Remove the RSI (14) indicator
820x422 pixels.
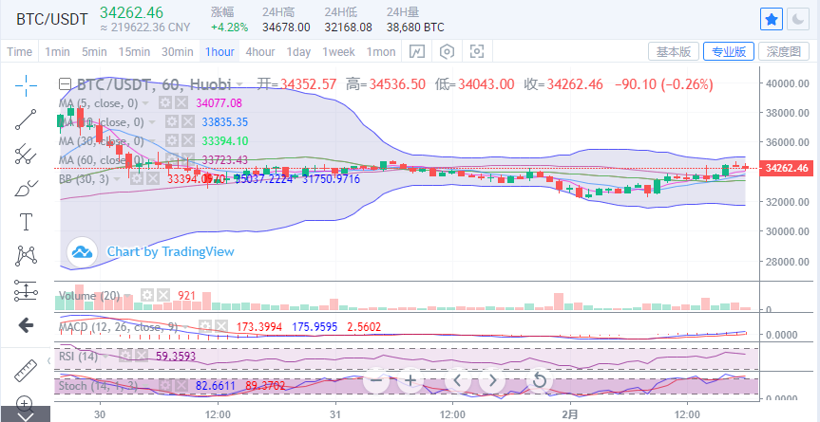(142, 357)
